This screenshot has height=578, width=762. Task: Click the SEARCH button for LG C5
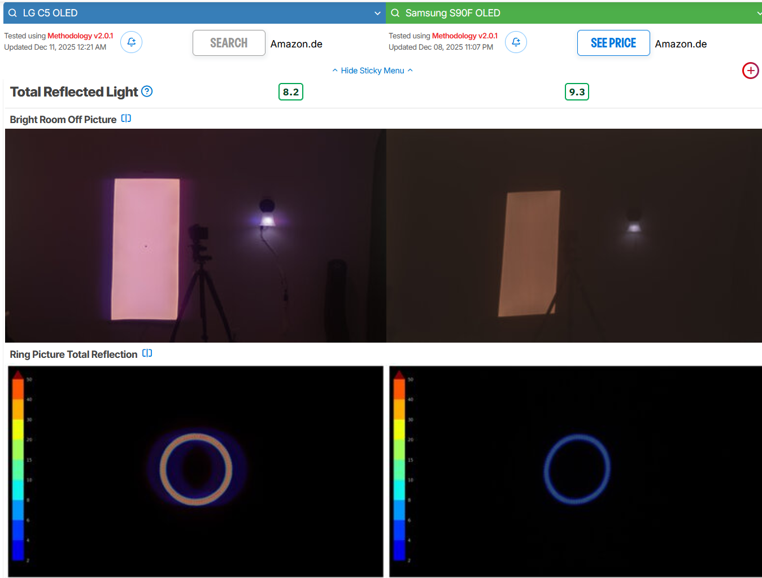click(x=229, y=43)
